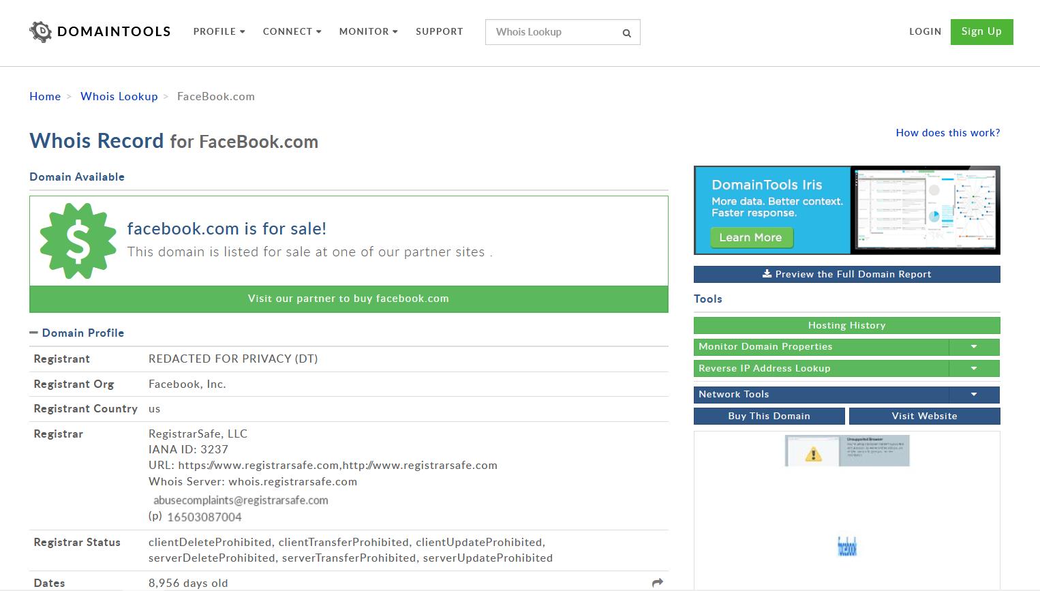Click clientDeleteProhibited status text
The image size is (1040, 591).
[x=211, y=543]
